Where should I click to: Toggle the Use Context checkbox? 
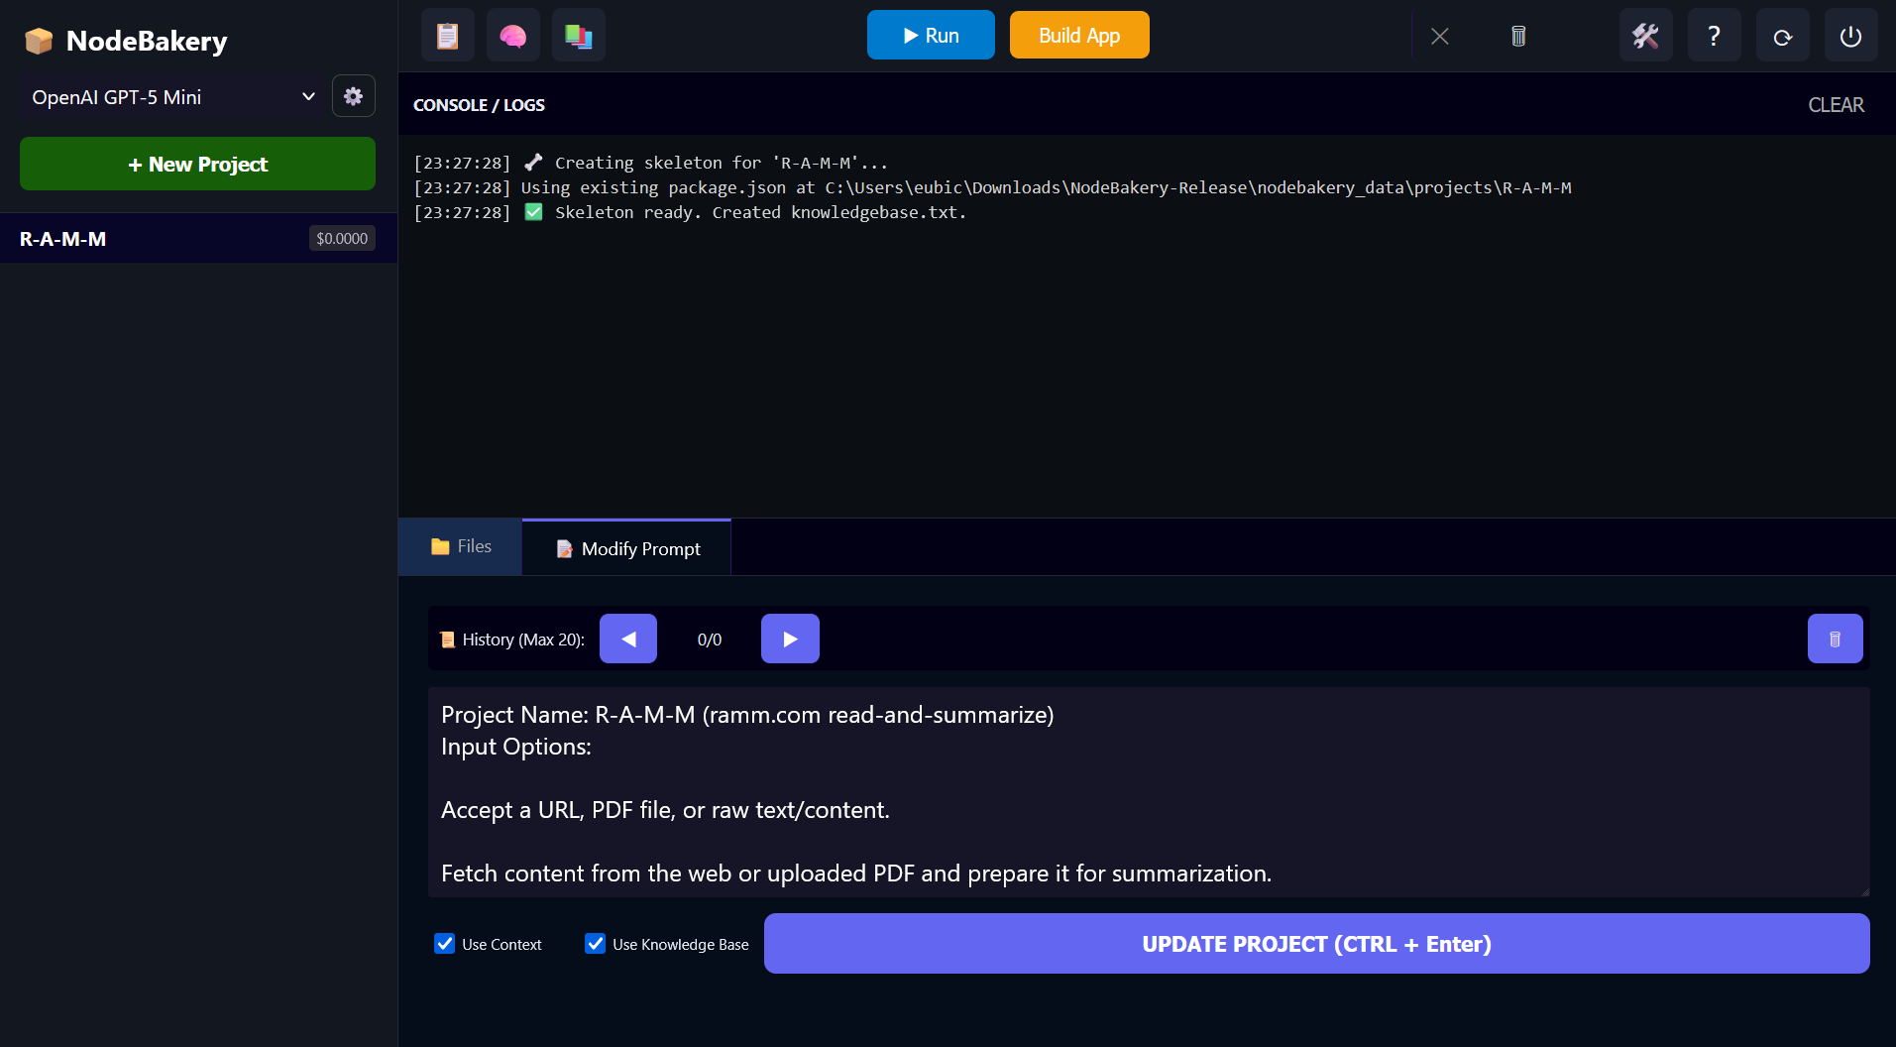(445, 944)
